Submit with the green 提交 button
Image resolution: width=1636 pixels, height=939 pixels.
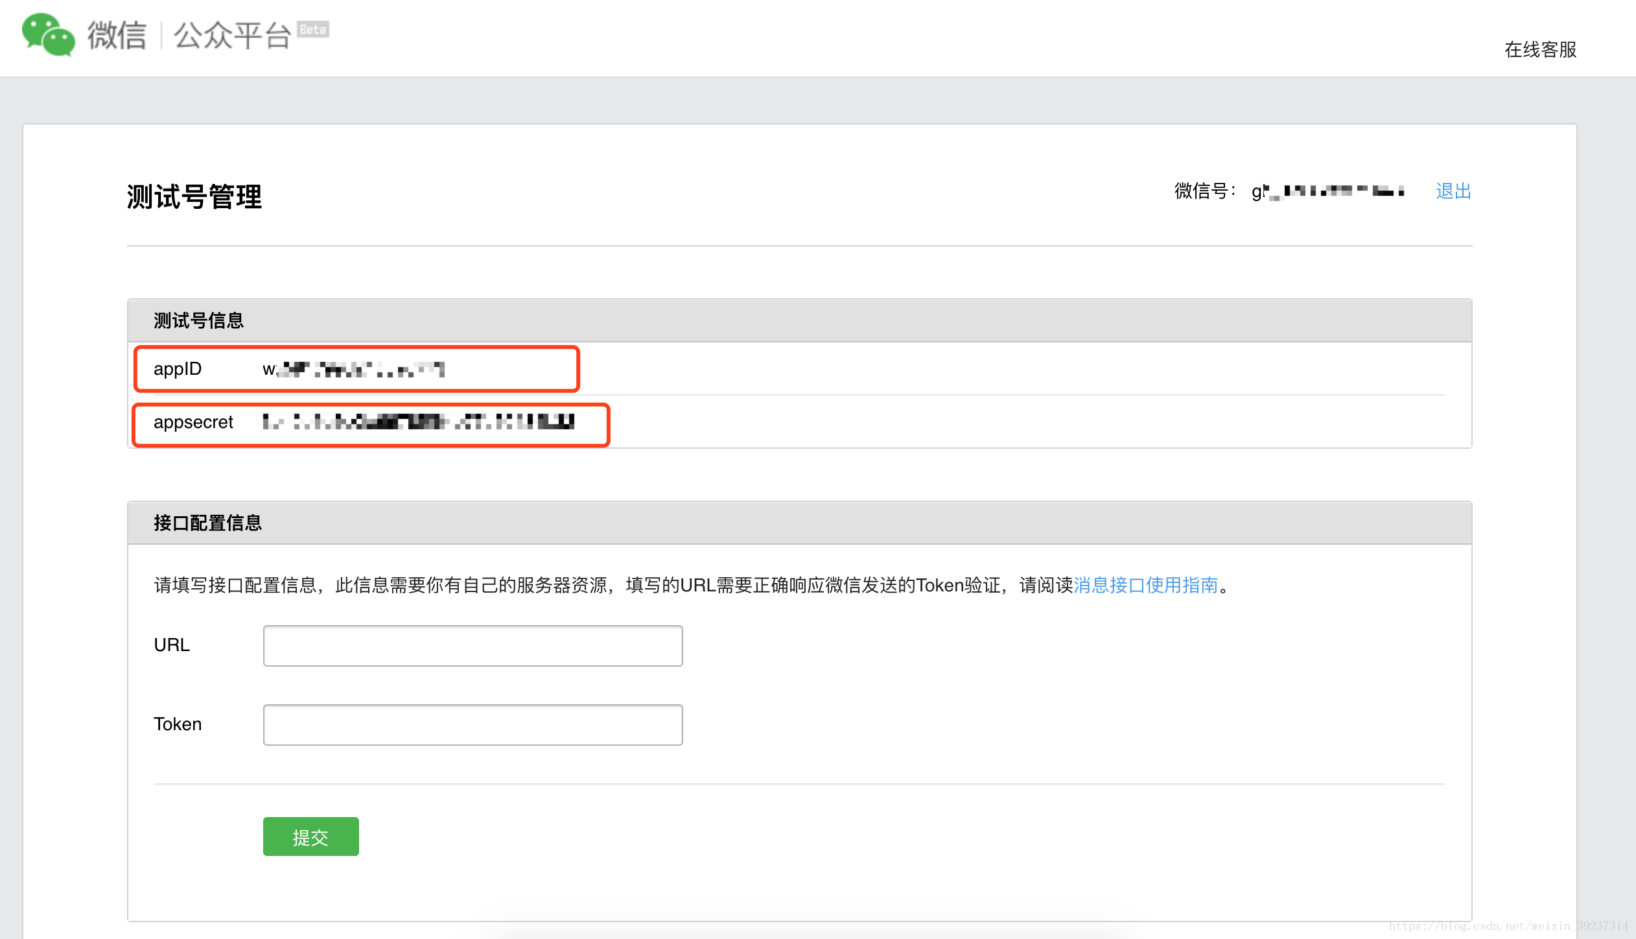310,837
